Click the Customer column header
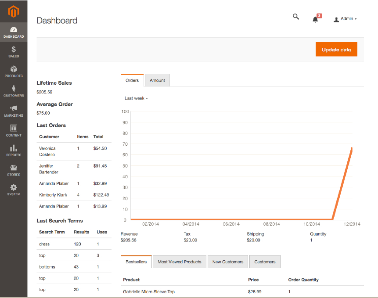This screenshot has height=298, width=378. click(49, 136)
